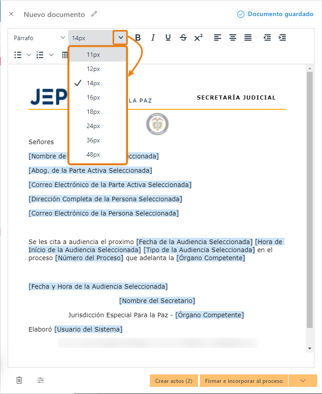Open document settings sliders icon

click(41, 380)
